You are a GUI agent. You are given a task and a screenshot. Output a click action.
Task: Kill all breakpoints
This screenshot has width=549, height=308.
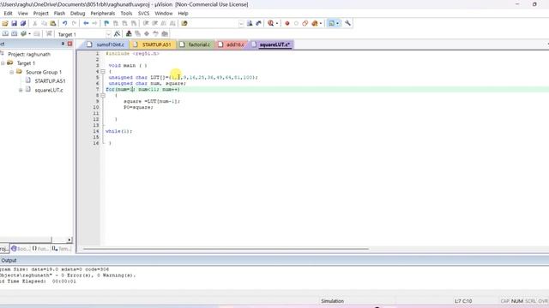tap(315, 23)
